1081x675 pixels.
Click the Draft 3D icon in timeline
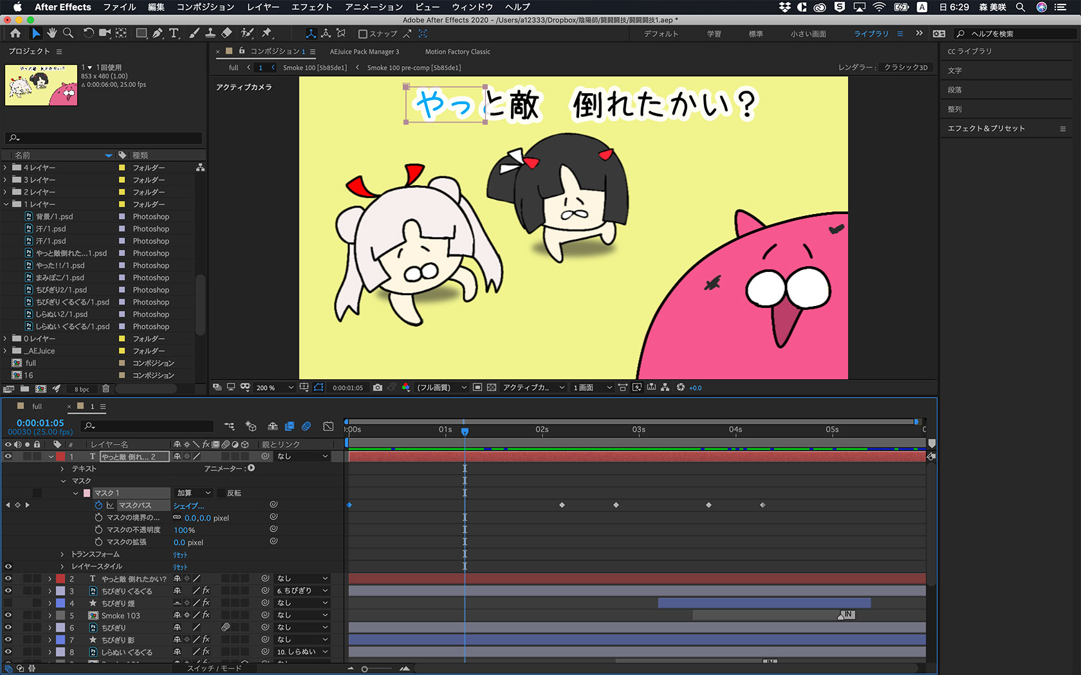pyautogui.click(x=251, y=426)
